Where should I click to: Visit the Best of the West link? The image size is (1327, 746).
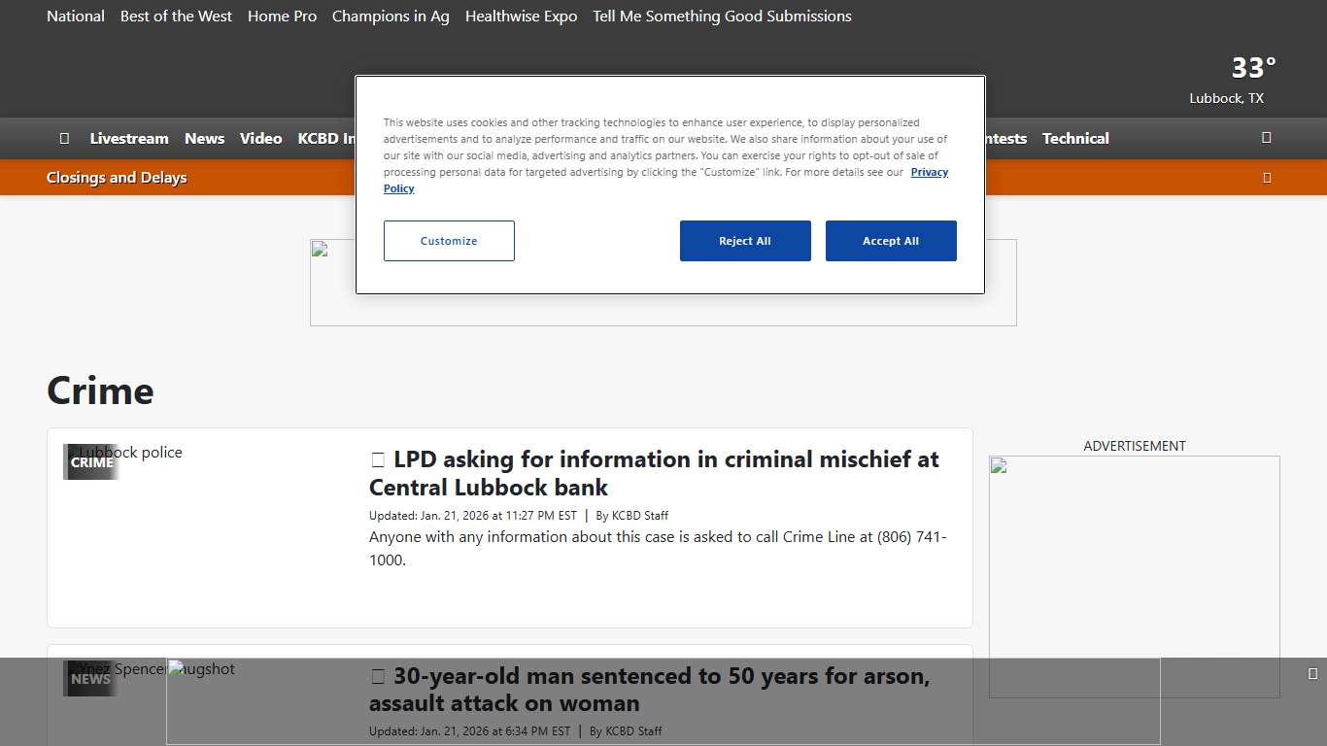(x=176, y=17)
